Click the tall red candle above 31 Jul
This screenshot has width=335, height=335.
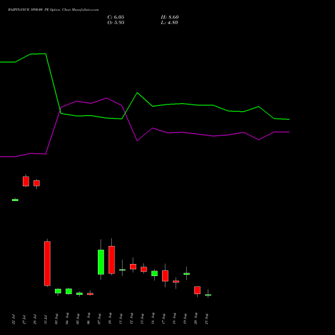pos(48,263)
